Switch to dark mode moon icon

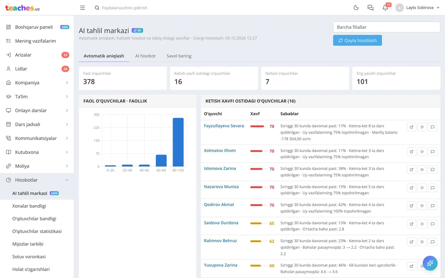[x=356, y=8]
